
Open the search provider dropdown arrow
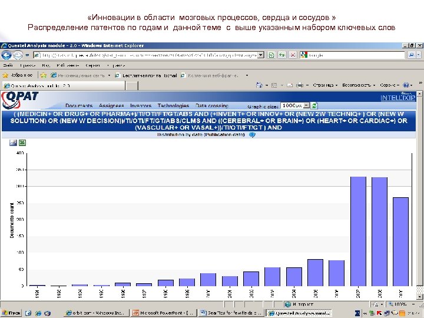419,55
